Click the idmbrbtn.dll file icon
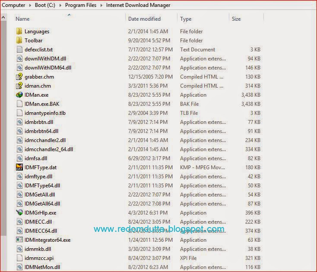Viewport: 317px width, 272px height. (x=19, y=122)
